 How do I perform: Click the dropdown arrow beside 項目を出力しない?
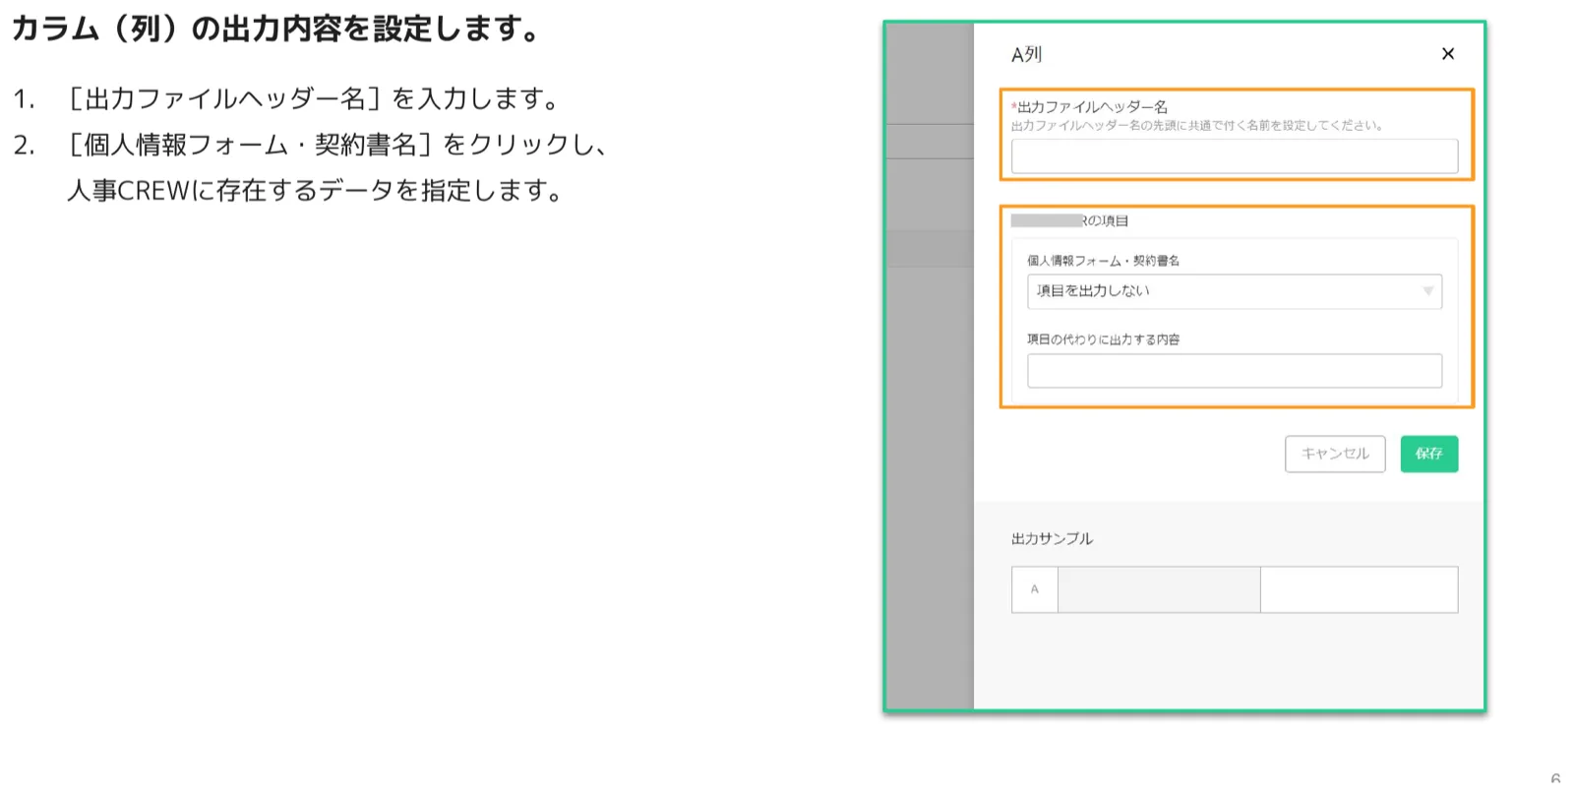pyautogui.click(x=1427, y=291)
